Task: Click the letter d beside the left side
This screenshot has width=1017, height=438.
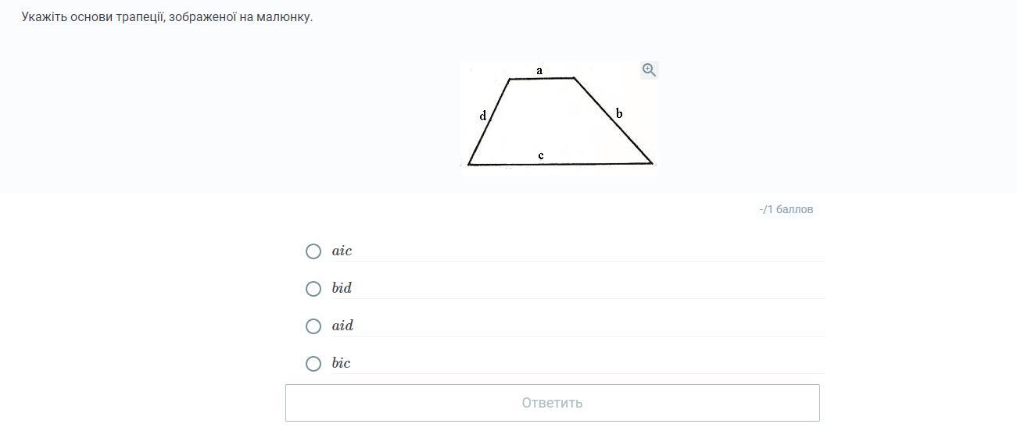Action: 483,116
